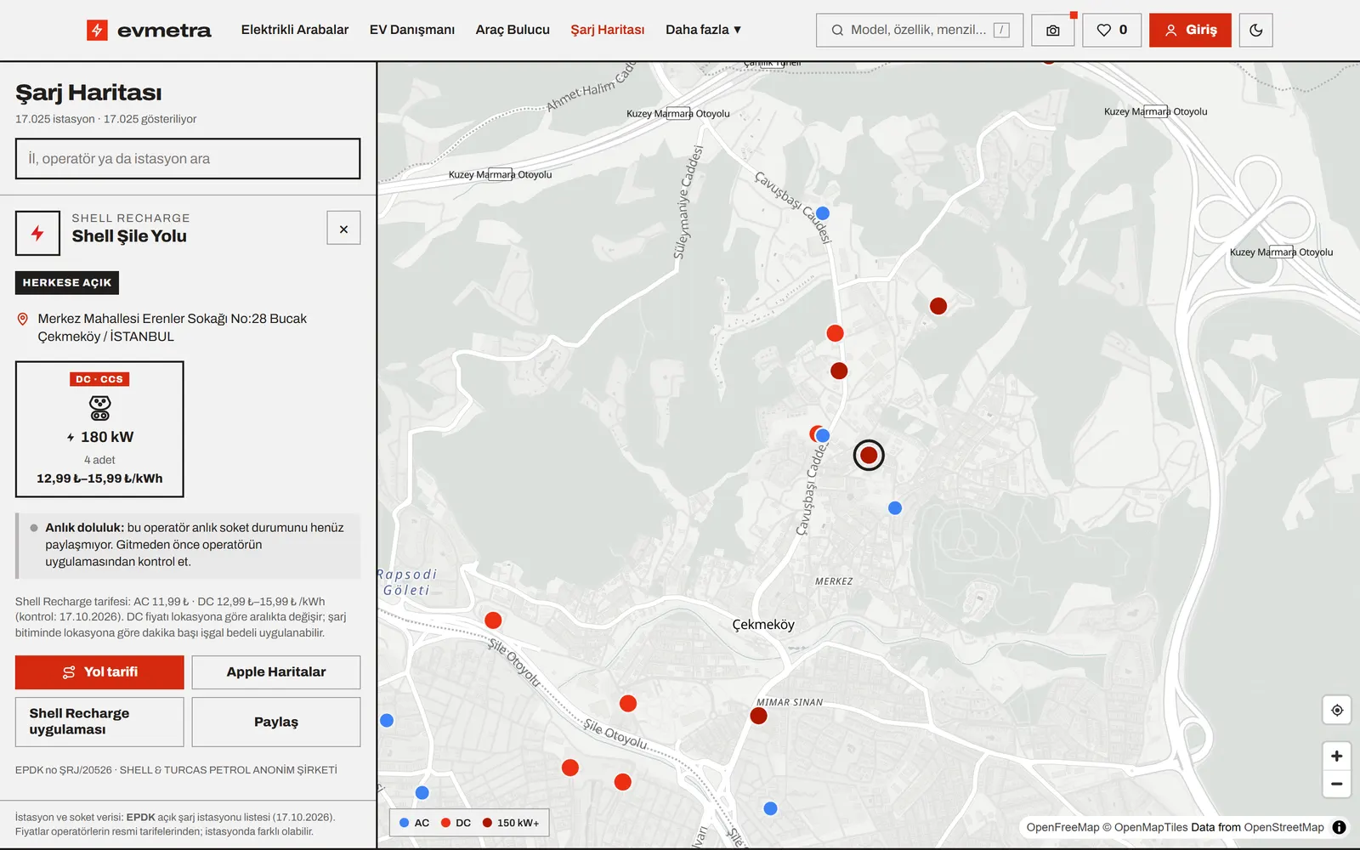This screenshot has height=850, width=1360.
Task: Open favorites heart counter
Action: (x=1112, y=31)
